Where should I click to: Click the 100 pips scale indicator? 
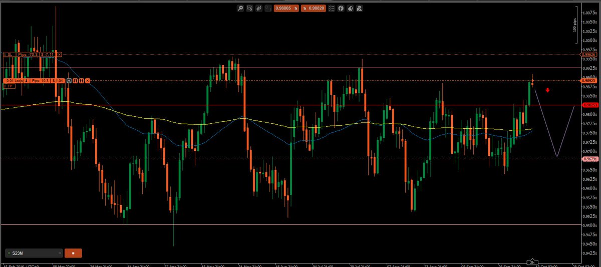[574, 26]
